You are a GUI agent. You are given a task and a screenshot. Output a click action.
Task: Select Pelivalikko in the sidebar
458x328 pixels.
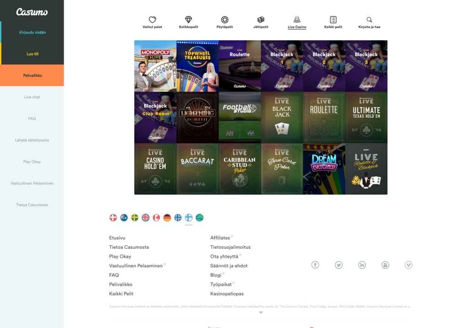pyautogui.click(x=32, y=75)
